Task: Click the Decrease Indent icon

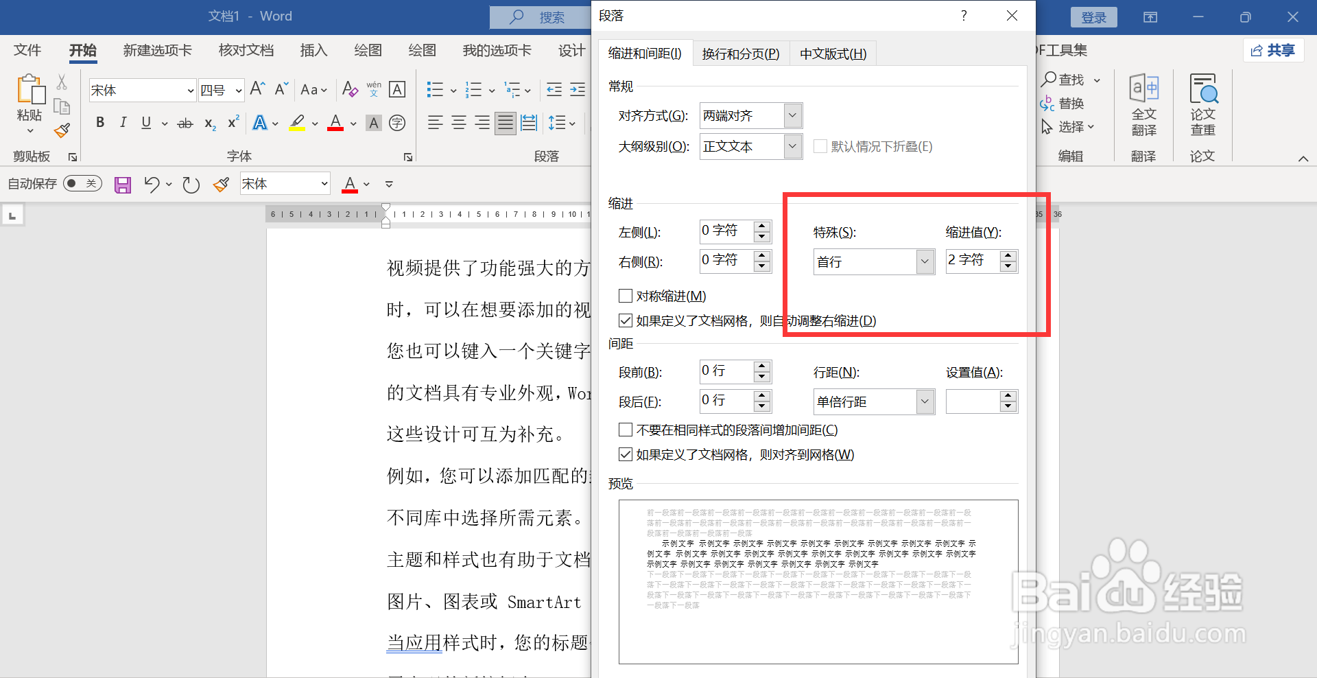Action: click(x=554, y=89)
